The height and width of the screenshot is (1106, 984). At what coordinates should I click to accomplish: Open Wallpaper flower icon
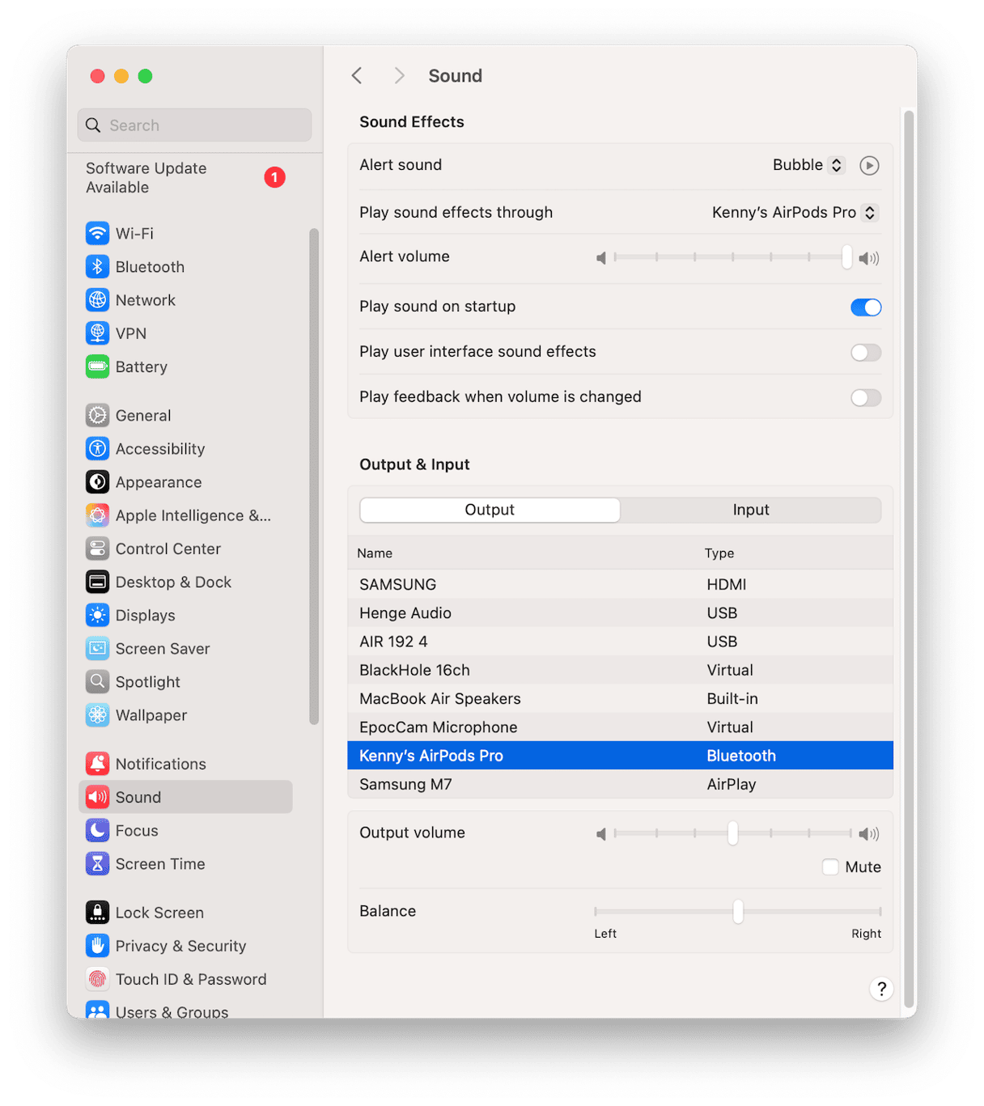coord(97,714)
